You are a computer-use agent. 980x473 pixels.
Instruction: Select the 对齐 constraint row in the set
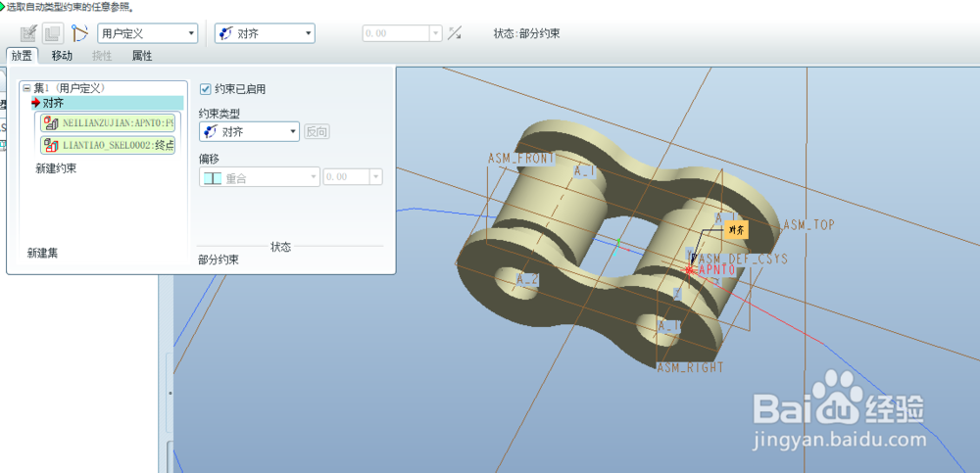click(108, 103)
